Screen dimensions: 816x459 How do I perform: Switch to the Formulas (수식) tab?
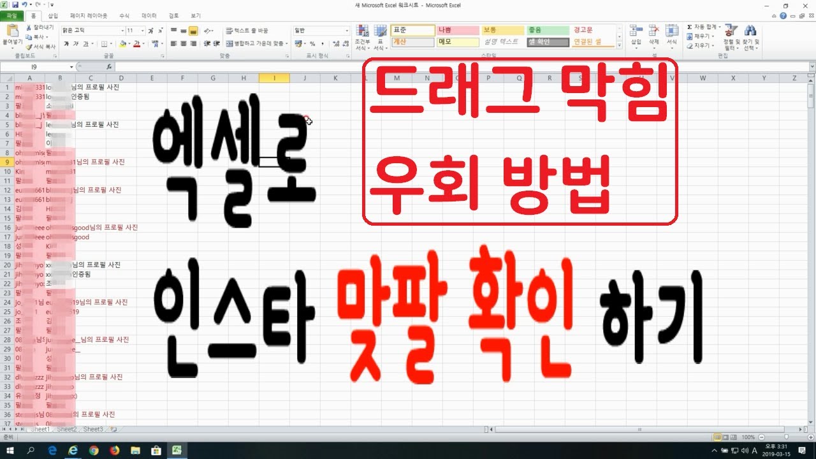click(x=124, y=15)
